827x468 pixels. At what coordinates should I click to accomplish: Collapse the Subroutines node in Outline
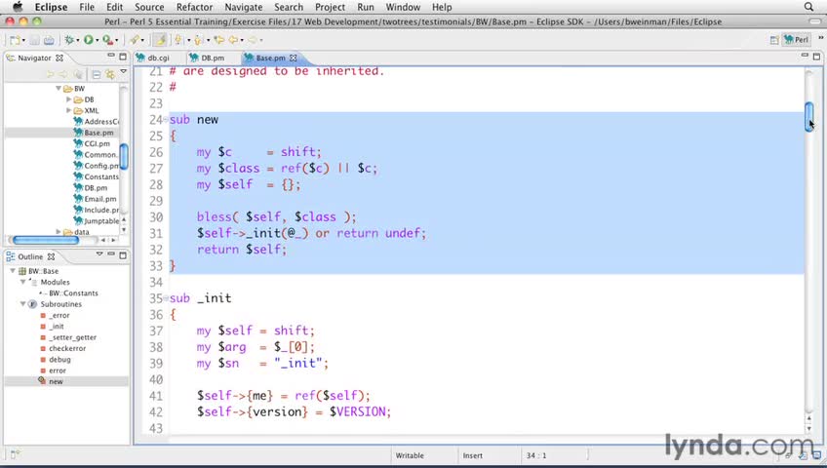22,304
